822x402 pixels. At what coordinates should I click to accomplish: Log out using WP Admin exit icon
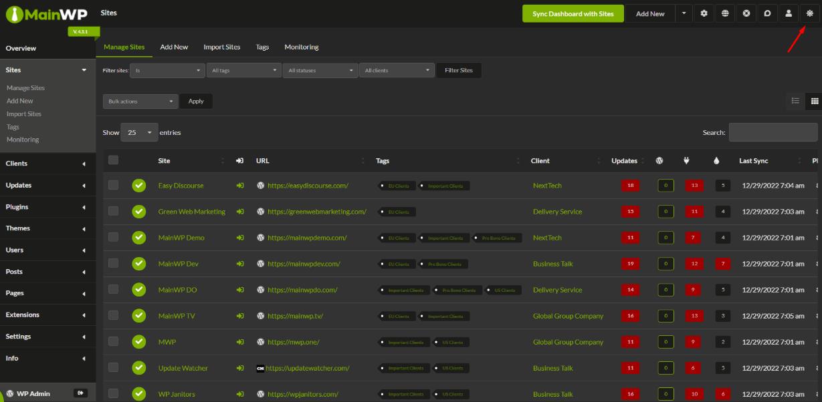tap(80, 393)
